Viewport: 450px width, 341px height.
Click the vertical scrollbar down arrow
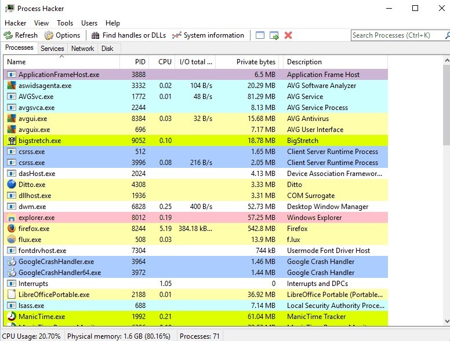click(445, 321)
